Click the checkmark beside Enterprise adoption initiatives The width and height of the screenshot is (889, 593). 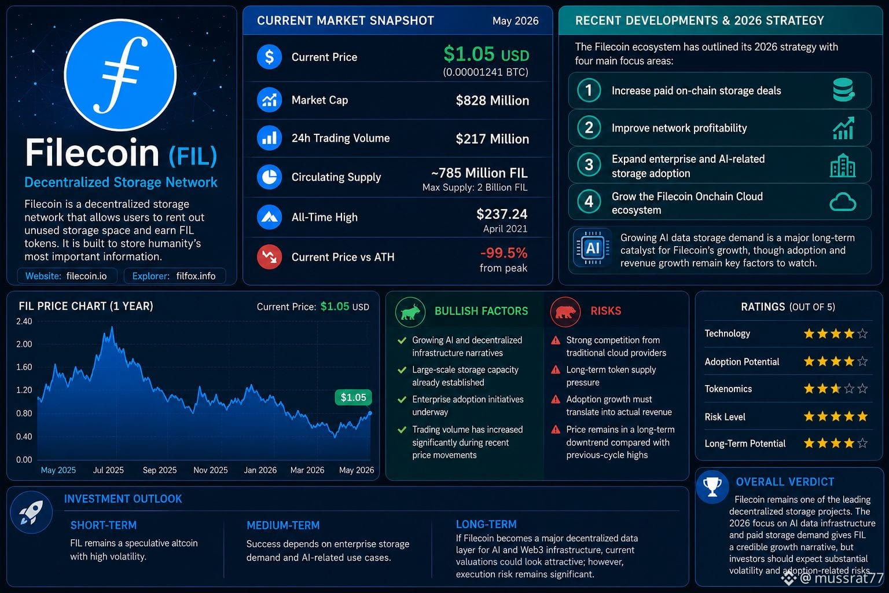tap(402, 399)
